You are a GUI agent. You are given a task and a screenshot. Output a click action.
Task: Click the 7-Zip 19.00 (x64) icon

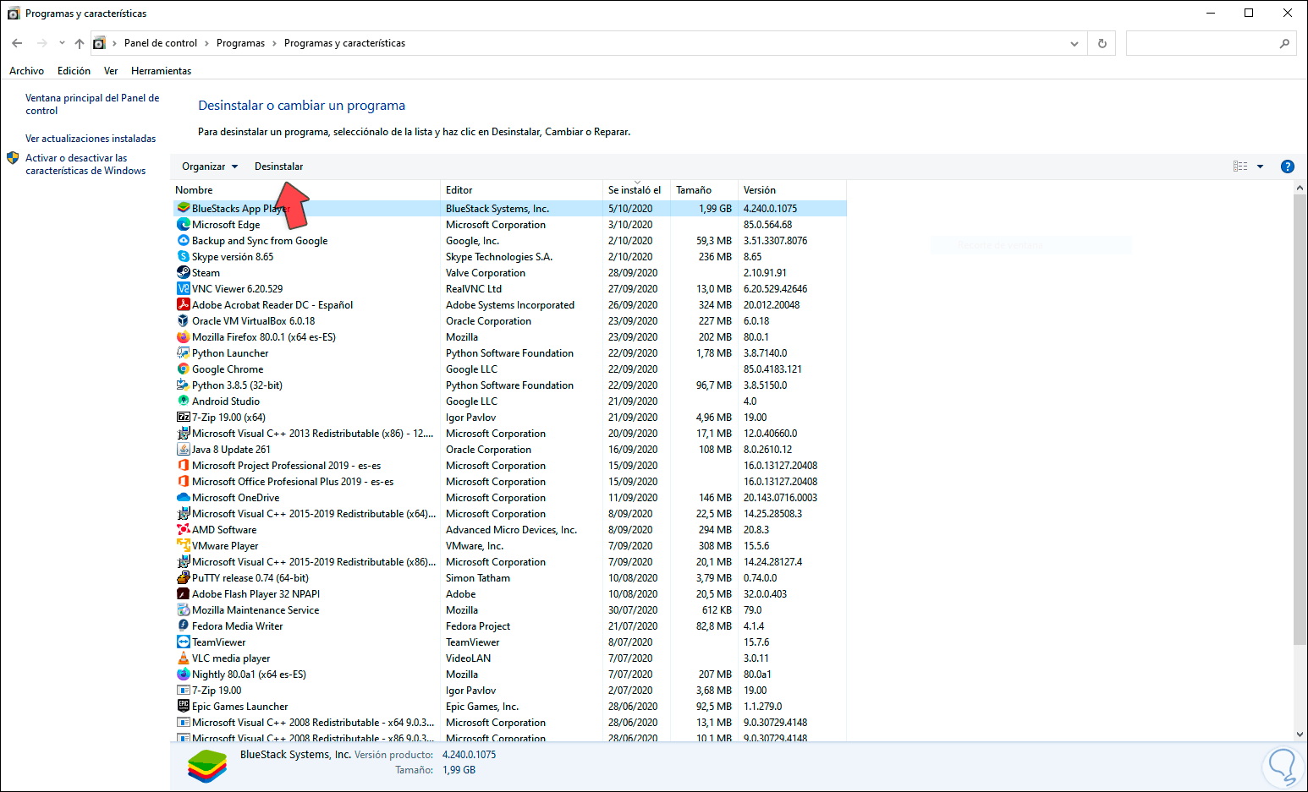(183, 418)
